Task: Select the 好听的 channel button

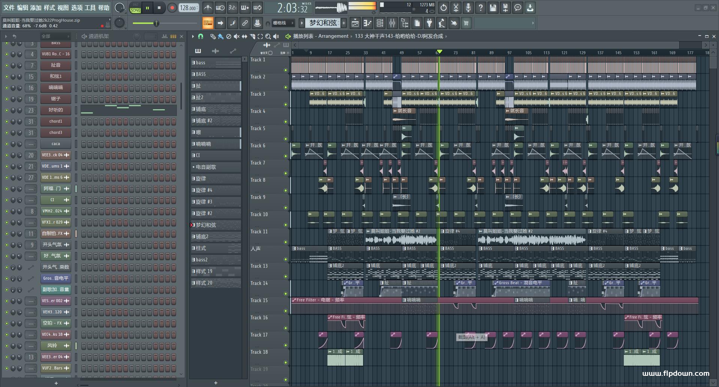Action: tap(55, 110)
